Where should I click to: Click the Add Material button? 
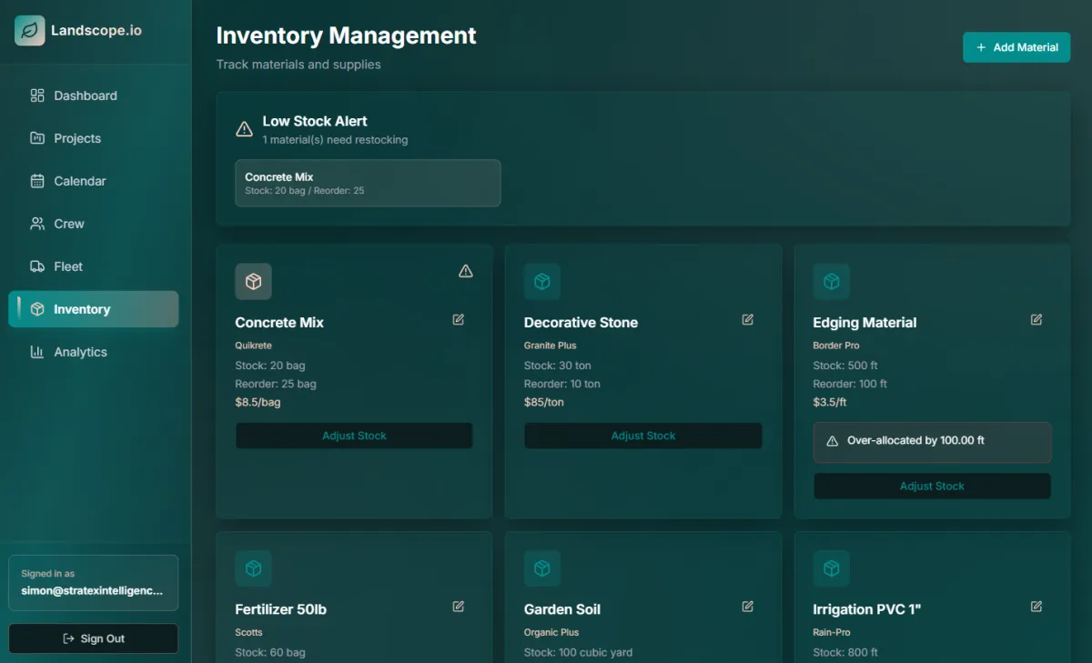click(1016, 47)
